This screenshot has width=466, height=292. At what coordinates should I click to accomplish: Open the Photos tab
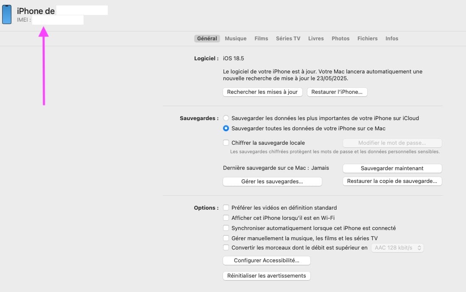[340, 38]
